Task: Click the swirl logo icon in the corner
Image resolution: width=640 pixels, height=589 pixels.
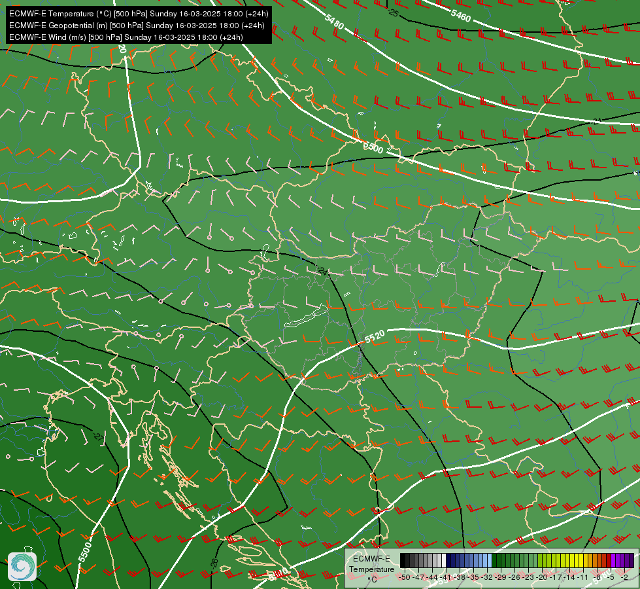Action: click(22, 567)
